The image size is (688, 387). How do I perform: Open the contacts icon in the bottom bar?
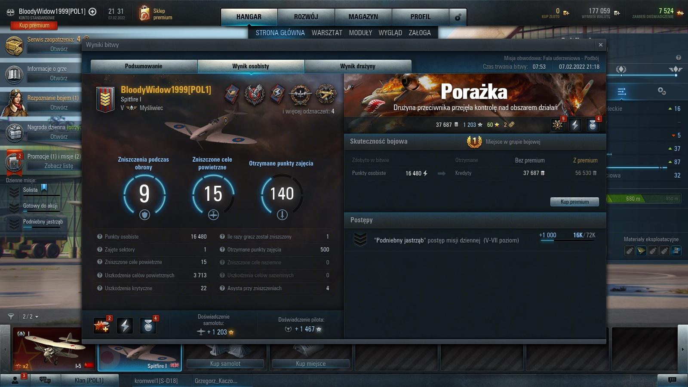point(15,380)
